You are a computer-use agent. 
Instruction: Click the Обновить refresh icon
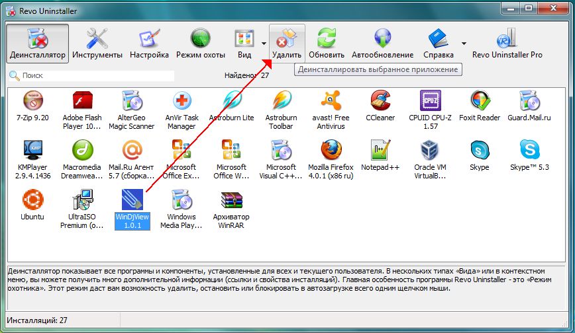point(326,44)
